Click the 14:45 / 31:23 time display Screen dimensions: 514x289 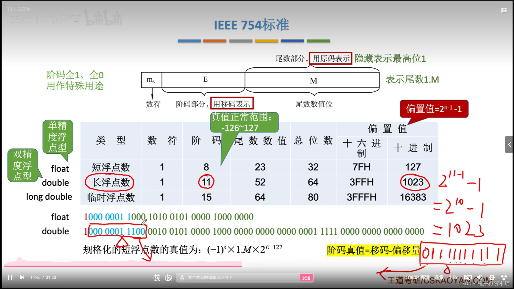43,277
